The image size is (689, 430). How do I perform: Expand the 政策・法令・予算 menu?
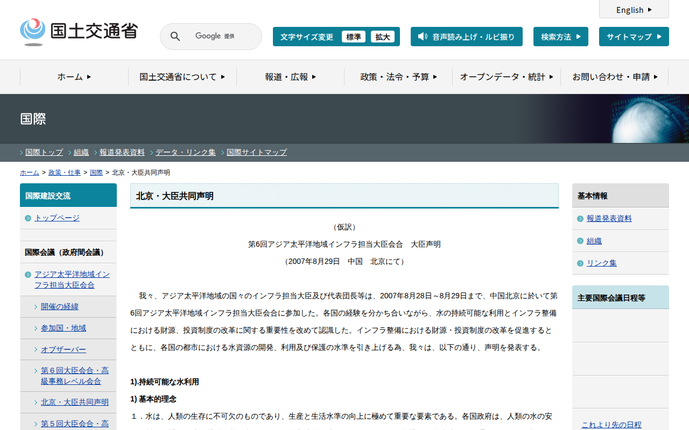[398, 77]
